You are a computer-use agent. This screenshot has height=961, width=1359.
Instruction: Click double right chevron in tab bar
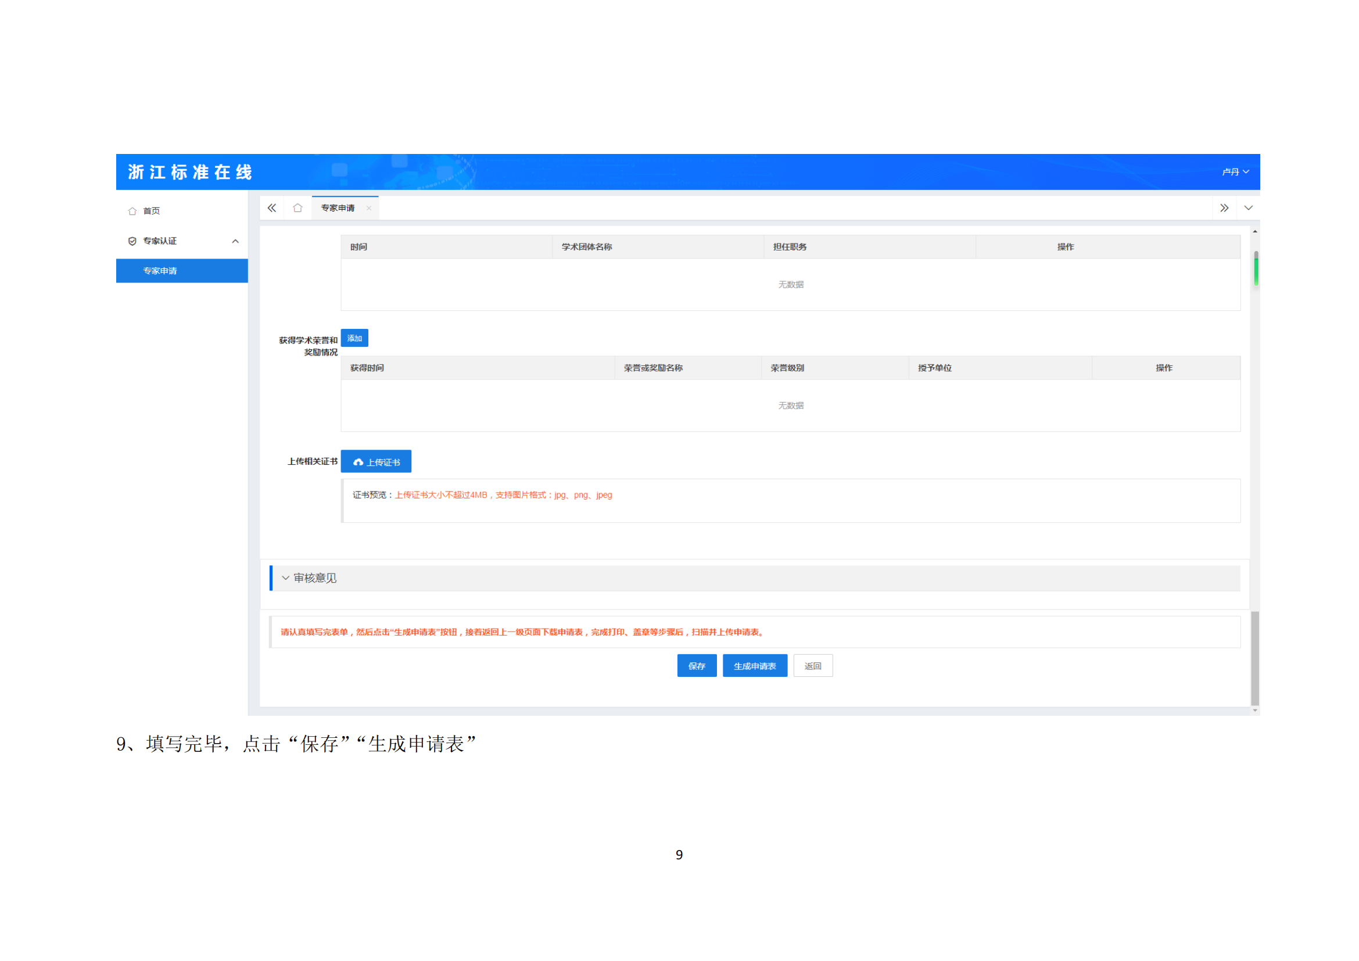click(x=1224, y=207)
